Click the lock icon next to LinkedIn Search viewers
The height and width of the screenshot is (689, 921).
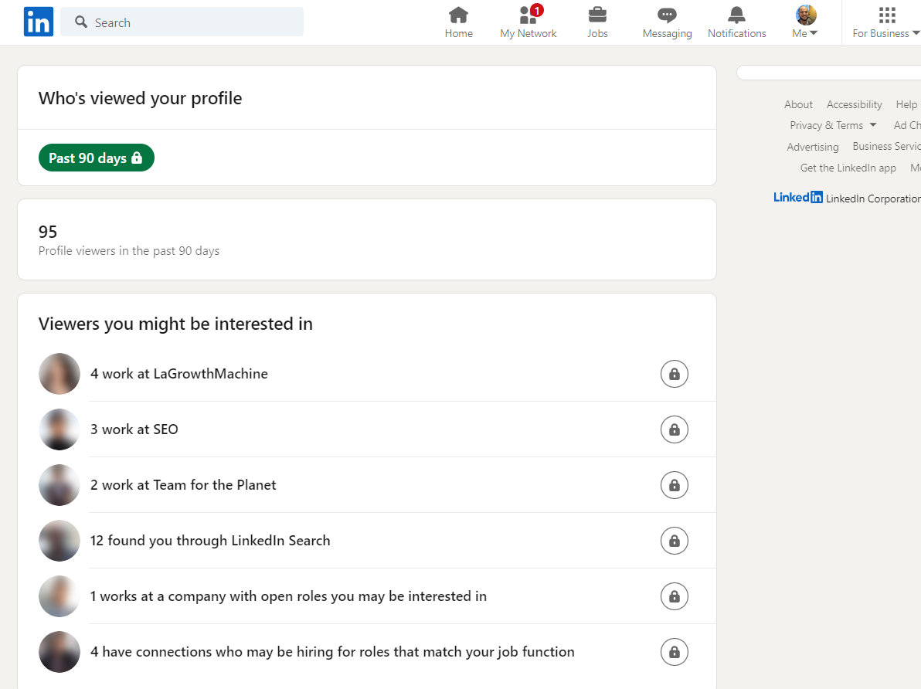674,541
